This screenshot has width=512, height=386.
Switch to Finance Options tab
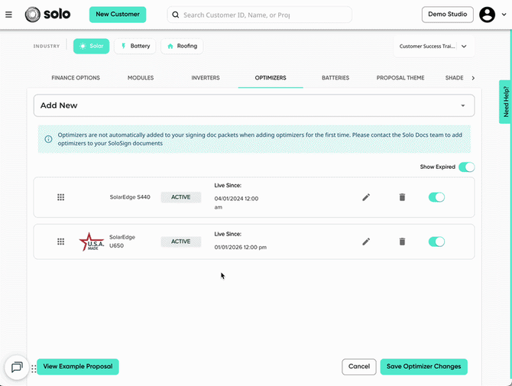[76, 78]
